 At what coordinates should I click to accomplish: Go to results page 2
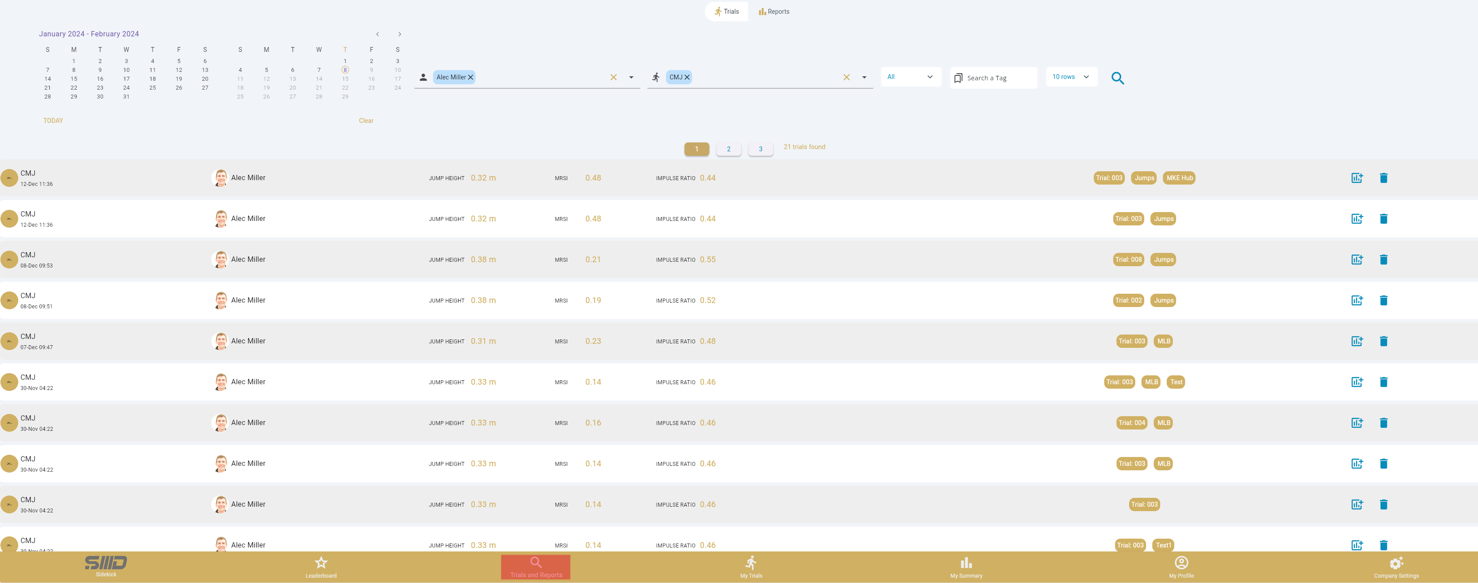(x=728, y=149)
